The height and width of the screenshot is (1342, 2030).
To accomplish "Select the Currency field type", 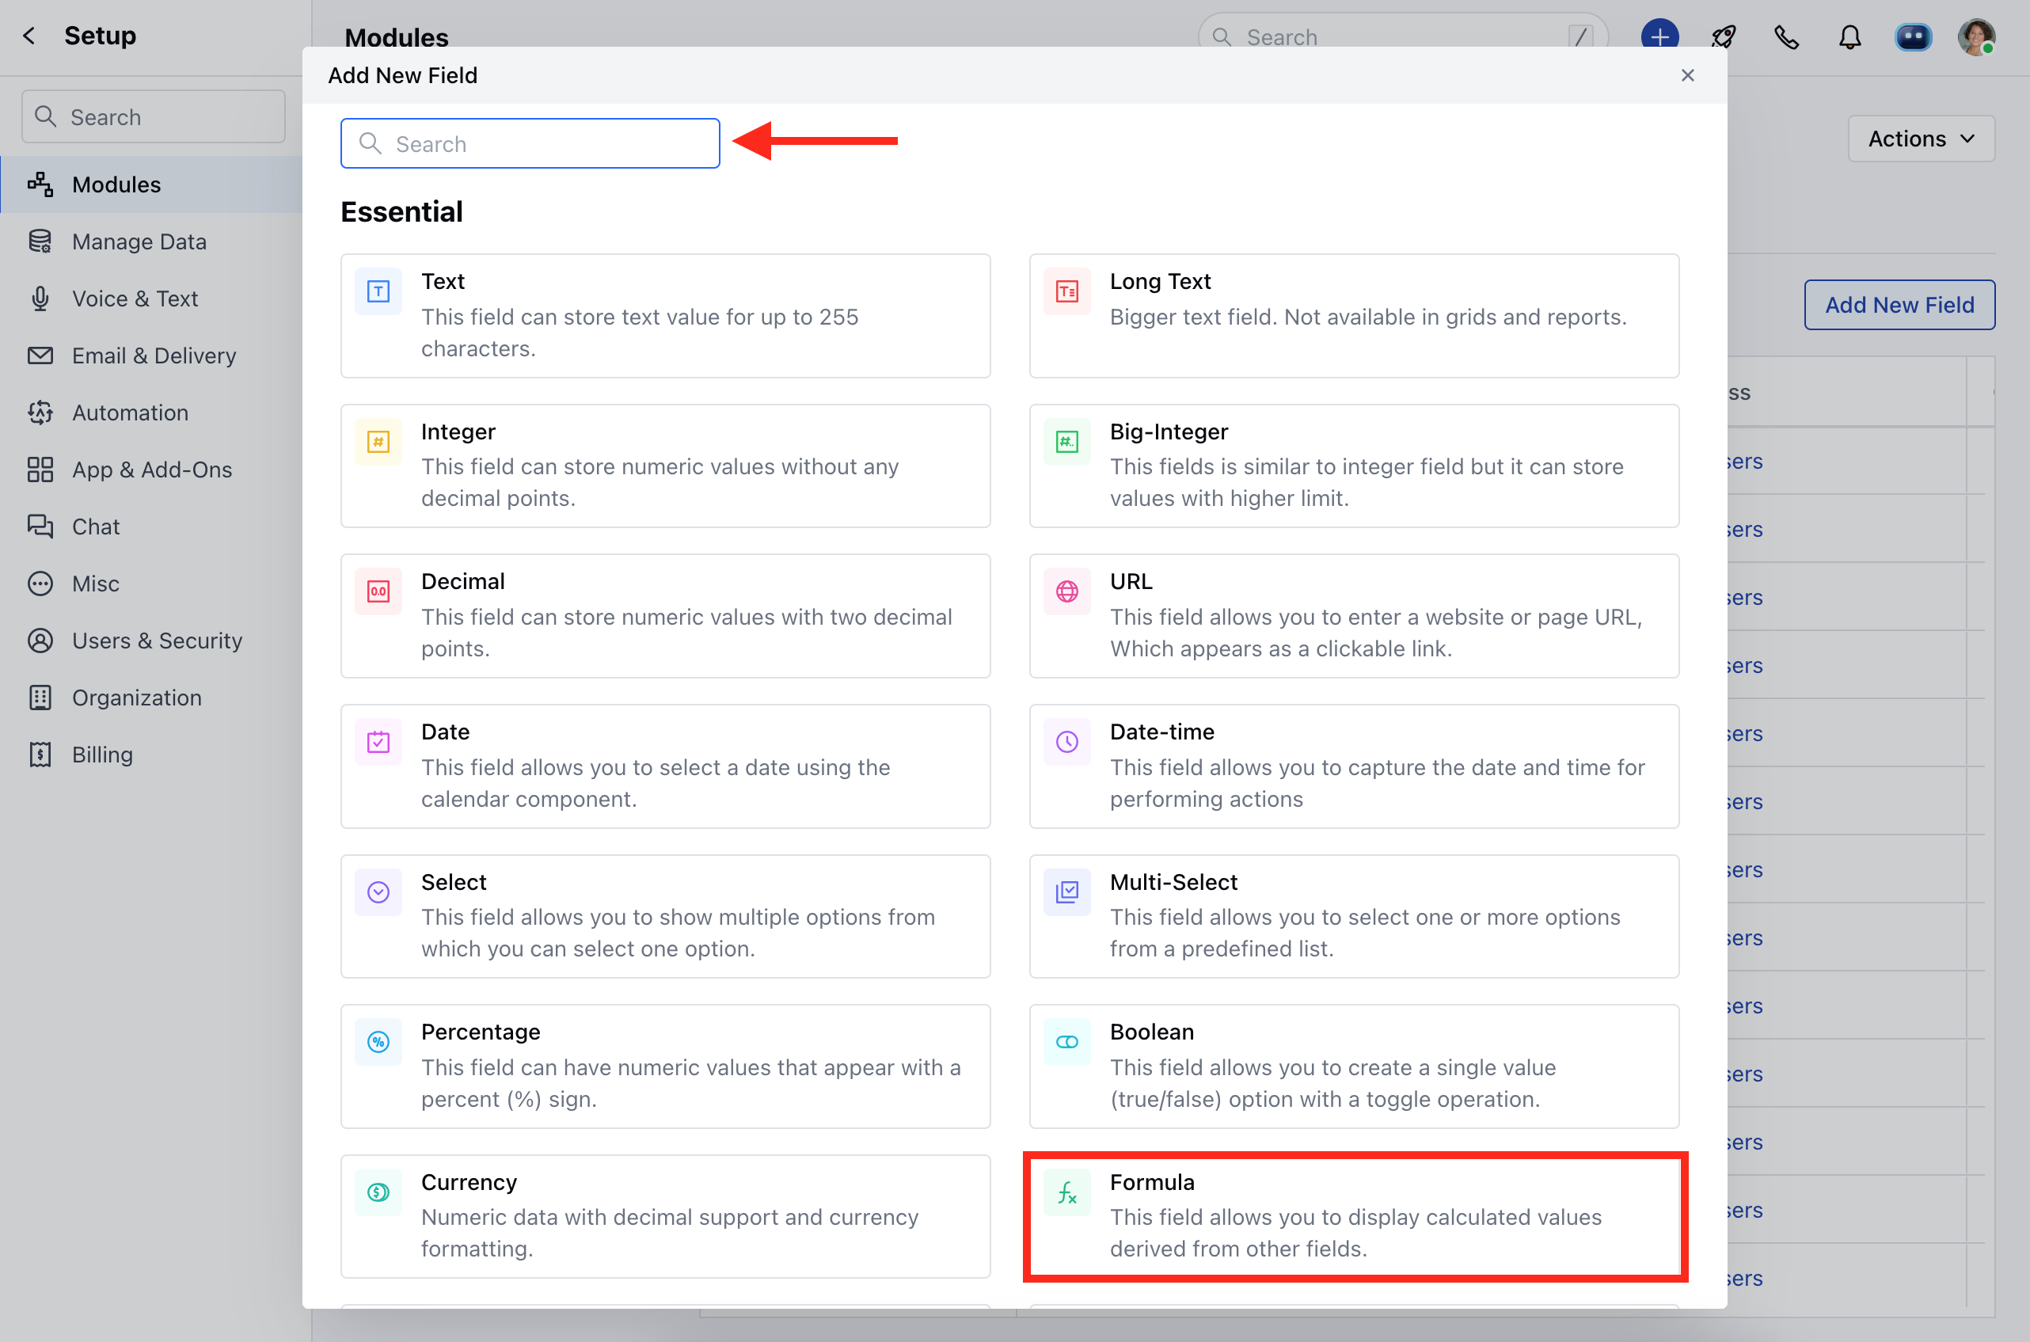I will 666,1215.
